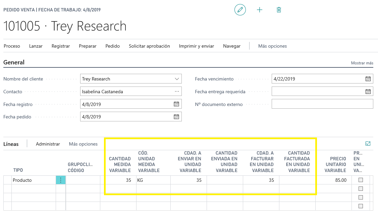Click the Cdad. a Enviar en Unidad Variable header

pyautogui.click(x=190, y=162)
